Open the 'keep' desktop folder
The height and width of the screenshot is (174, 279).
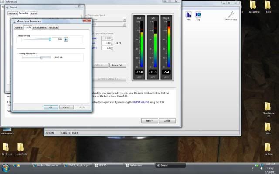tap(269, 7)
